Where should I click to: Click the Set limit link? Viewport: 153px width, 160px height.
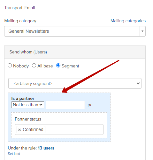pyautogui.click(x=14, y=154)
